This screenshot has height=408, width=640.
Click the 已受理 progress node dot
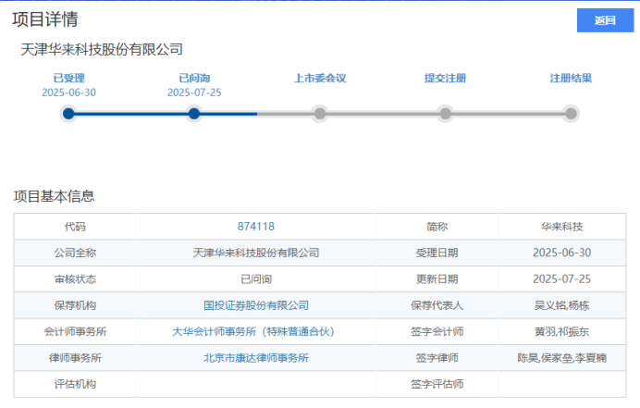tap(68, 114)
